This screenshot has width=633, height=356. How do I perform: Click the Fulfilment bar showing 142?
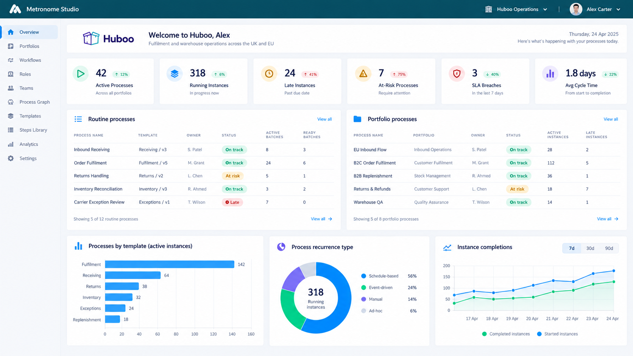[x=170, y=264]
